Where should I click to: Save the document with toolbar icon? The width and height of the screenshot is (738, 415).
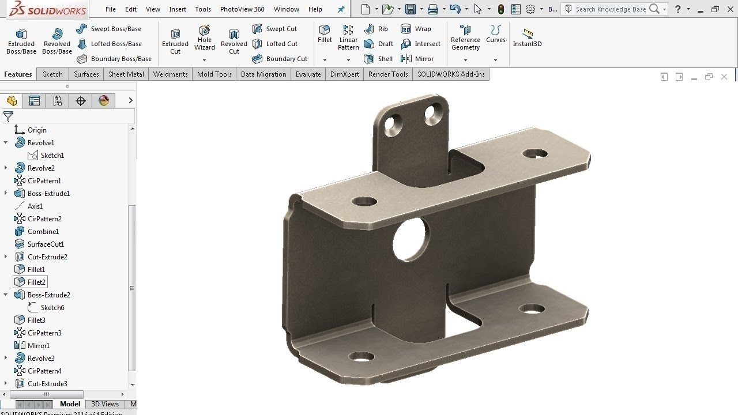(x=411, y=9)
